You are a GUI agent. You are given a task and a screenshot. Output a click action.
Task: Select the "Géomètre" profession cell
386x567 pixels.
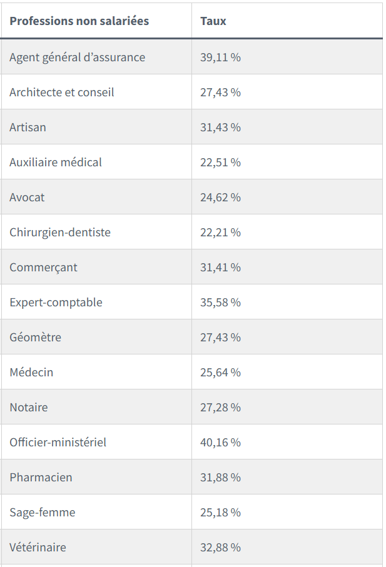pyautogui.click(x=35, y=338)
